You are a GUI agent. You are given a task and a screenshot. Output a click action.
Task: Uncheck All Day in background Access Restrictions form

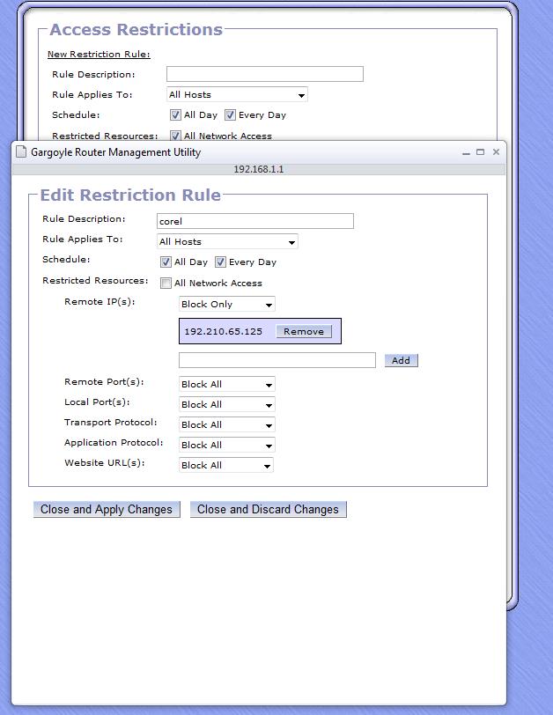tap(175, 114)
